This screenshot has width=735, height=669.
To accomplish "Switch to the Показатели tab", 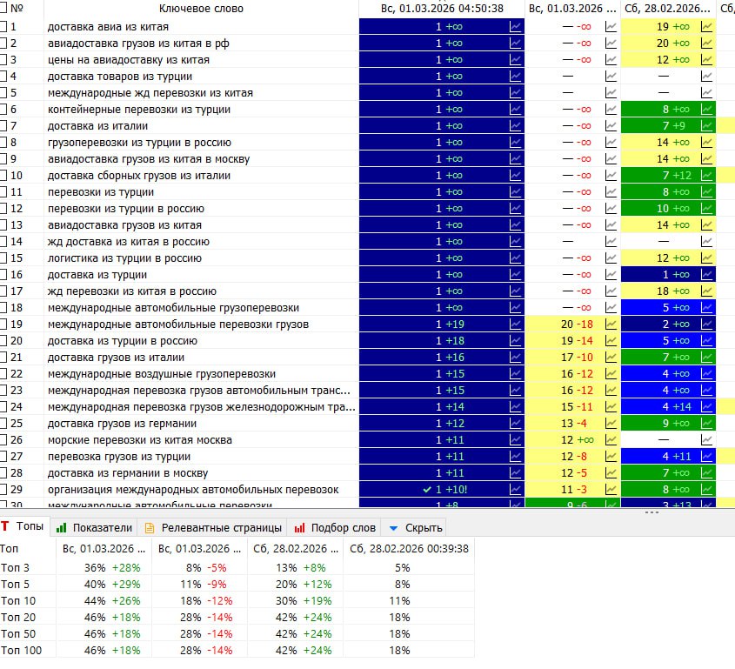I will (94, 527).
